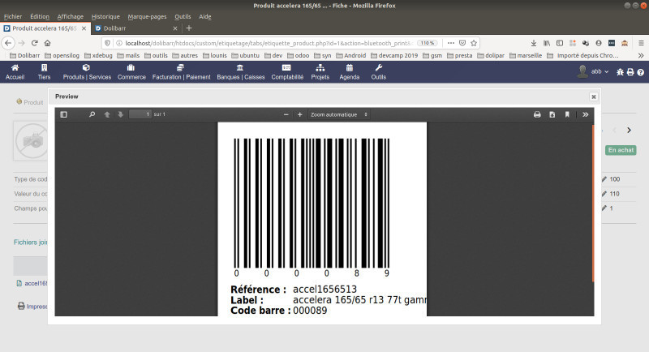Open presta bookmark folder
This screenshot has width=649, height=352.
[460, 55]
